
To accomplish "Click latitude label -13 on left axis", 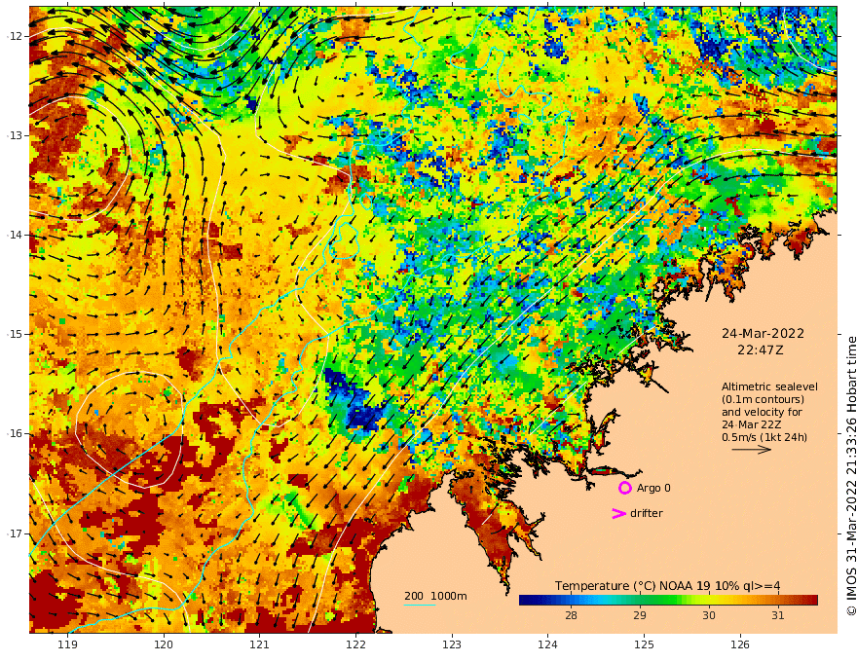I will 15,135.
